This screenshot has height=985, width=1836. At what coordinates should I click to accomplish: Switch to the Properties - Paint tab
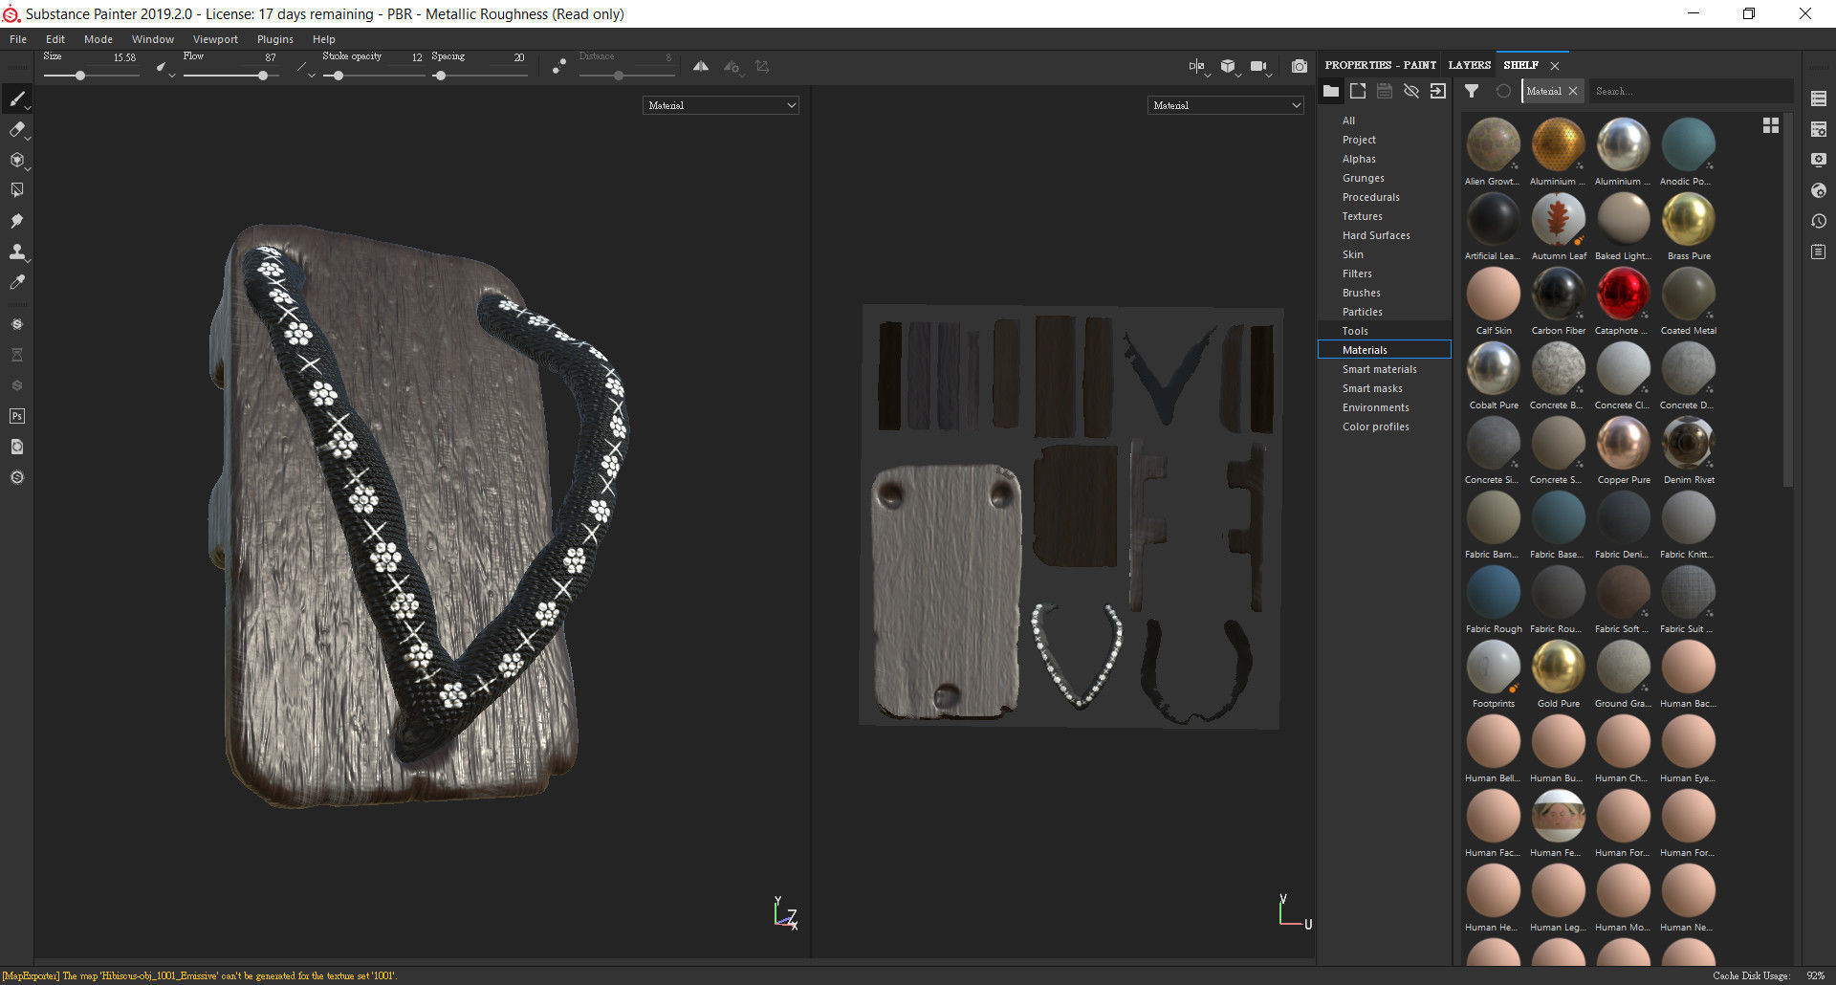point(1381,65)
